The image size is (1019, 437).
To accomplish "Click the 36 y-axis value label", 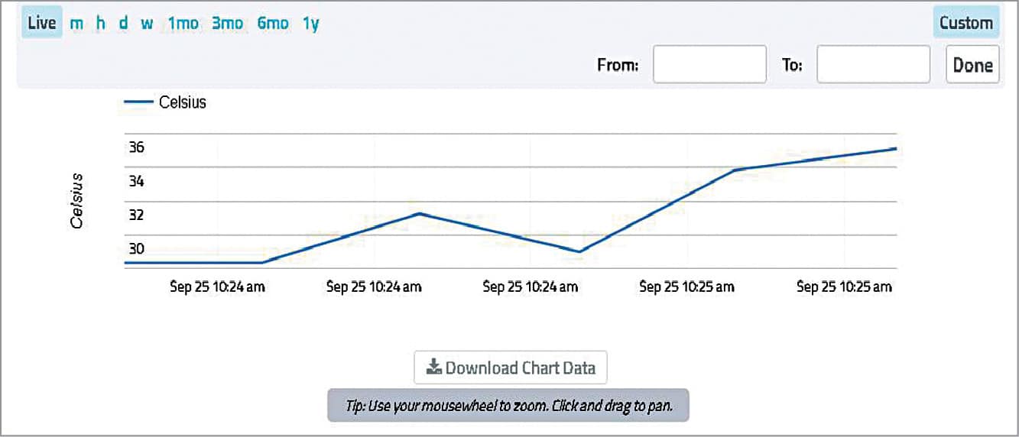I will coord(135,147).
